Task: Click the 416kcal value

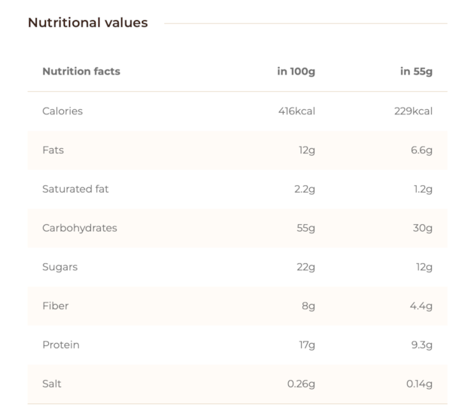Action: [x=296, y=111]
